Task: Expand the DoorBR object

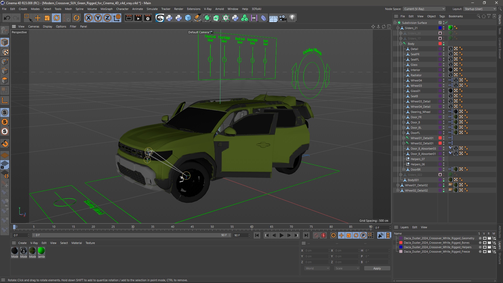Action: pyautogui.click(x=404, y=170)
